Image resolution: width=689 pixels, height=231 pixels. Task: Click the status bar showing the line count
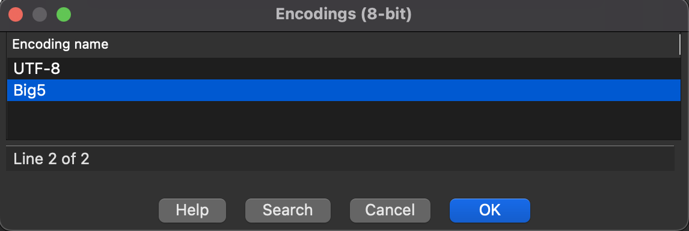click(340, 159)
